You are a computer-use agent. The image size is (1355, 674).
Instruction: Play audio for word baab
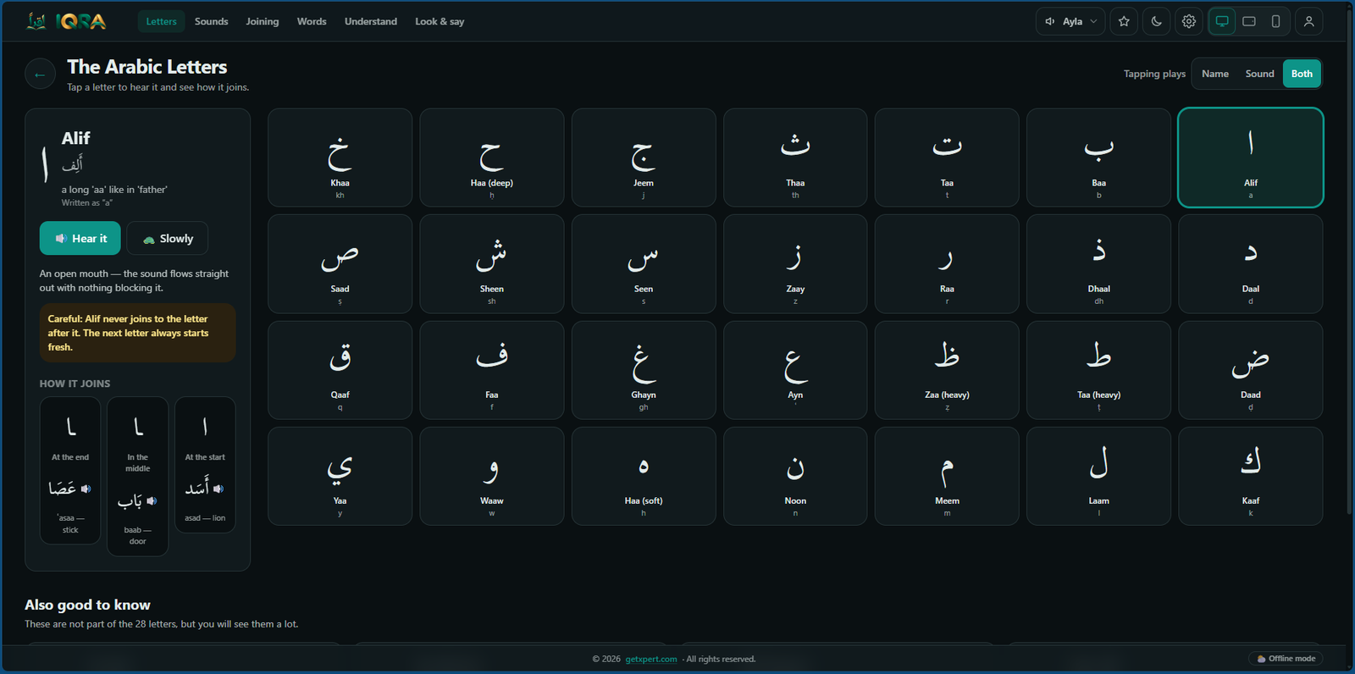coord(152,500)
